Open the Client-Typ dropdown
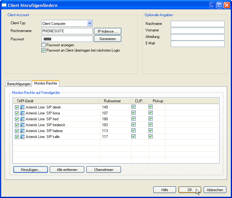 [90, 23]
